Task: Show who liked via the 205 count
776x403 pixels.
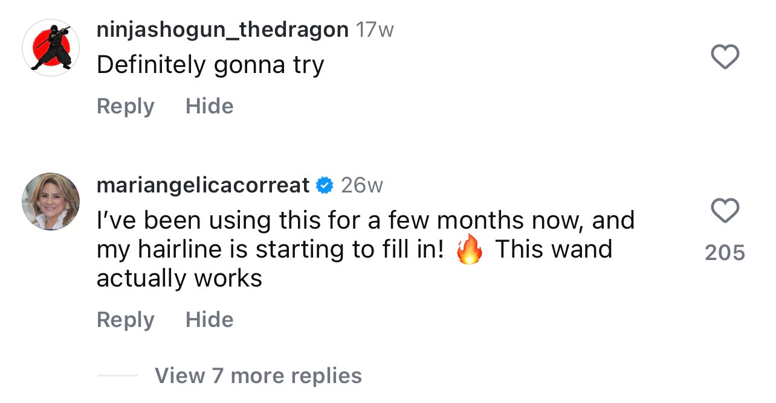Action: click(725, 252)
